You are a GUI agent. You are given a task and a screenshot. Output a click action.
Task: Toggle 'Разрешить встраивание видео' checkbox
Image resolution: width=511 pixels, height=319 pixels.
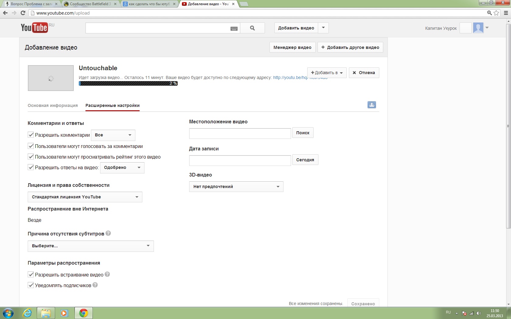[31, 275]
